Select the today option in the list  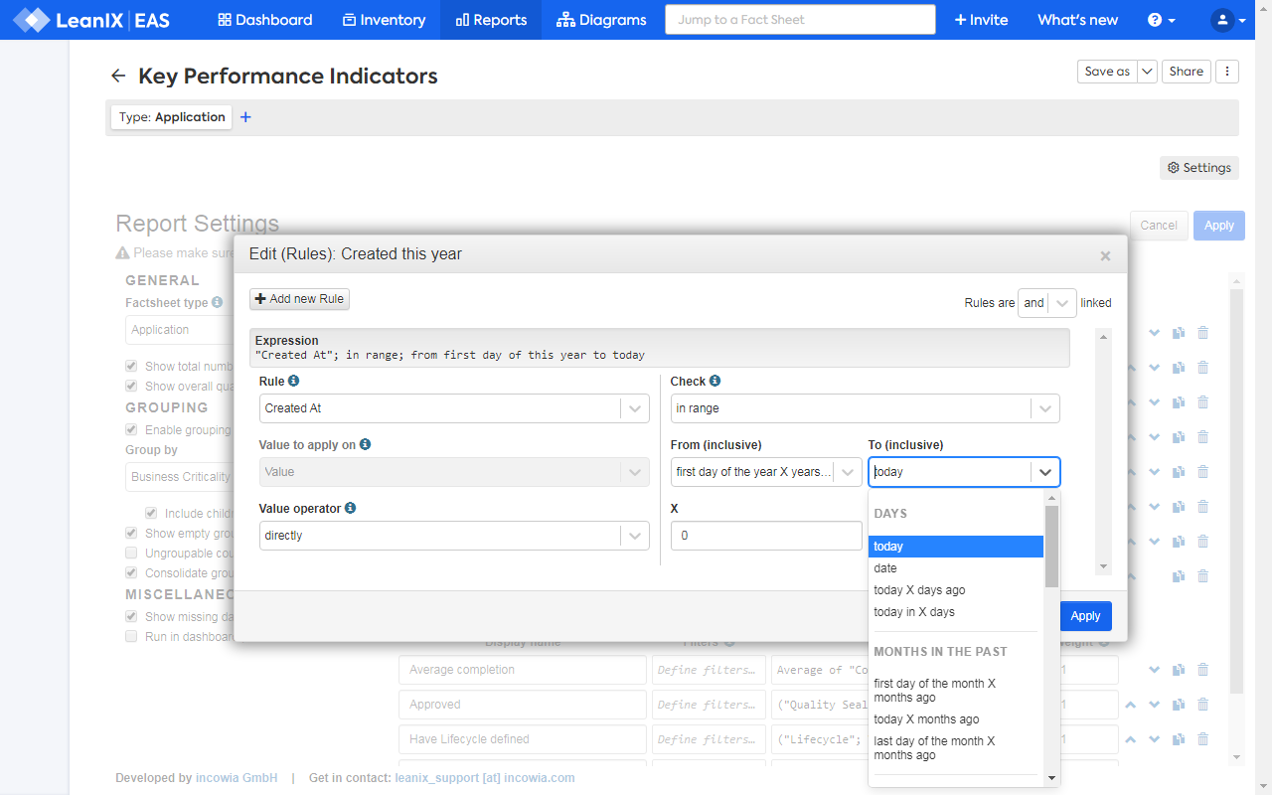[956, 547]
